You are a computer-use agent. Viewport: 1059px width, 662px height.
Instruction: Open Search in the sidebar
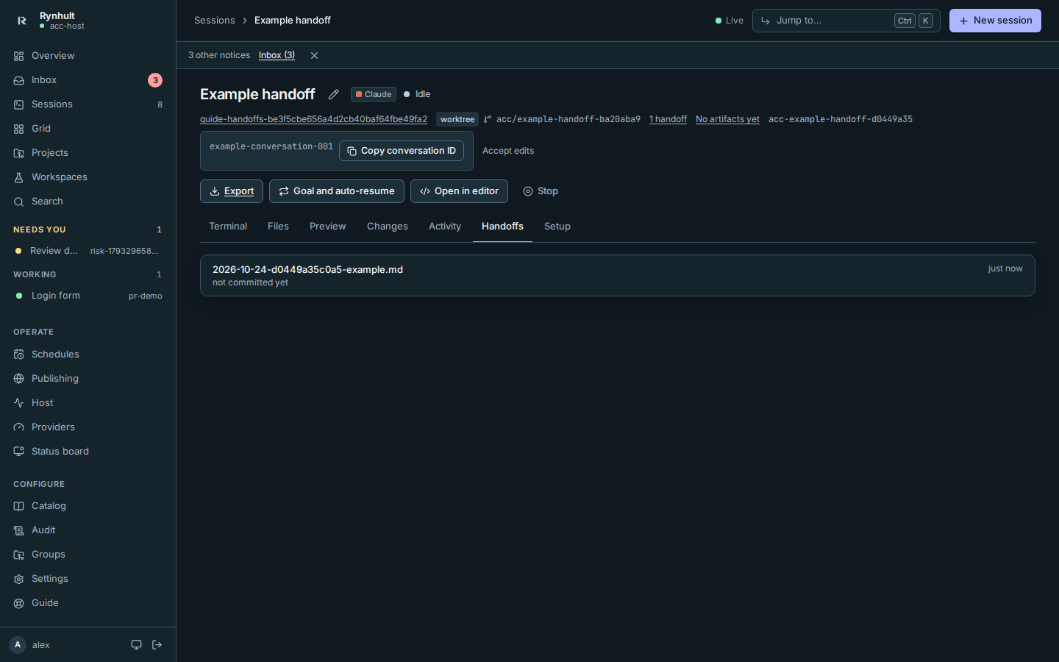tap(88, 202)
